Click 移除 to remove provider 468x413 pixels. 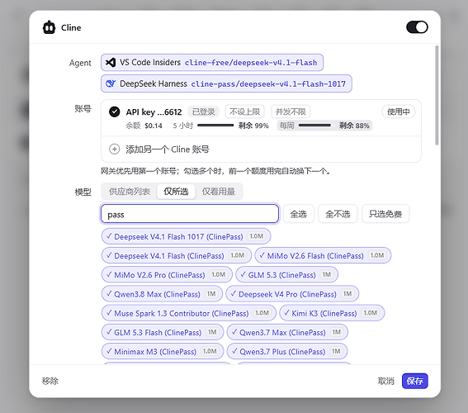[50, 381]
